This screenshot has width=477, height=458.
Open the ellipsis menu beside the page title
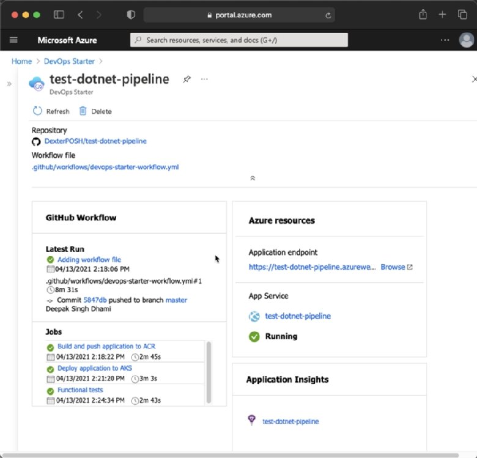tap(204, 79)
